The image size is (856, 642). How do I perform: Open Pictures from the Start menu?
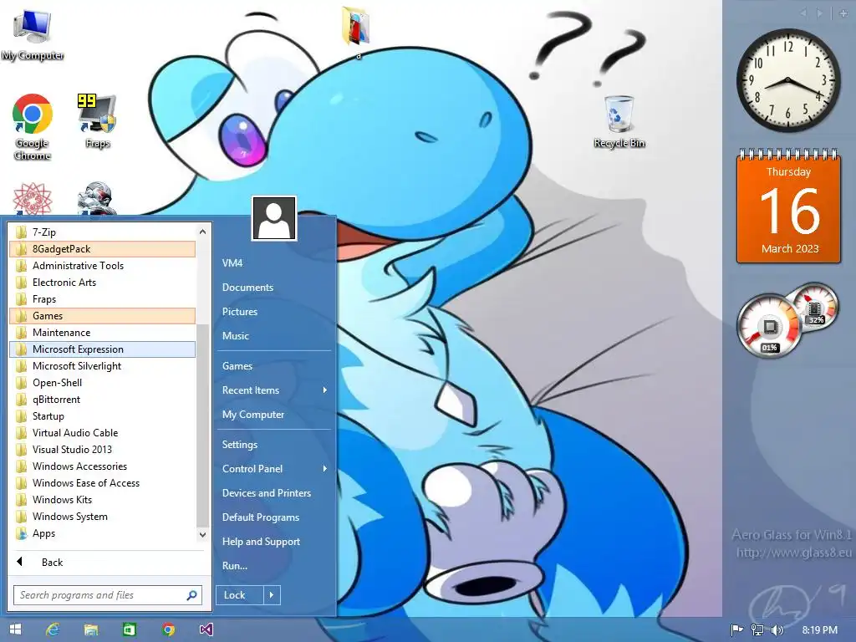click(240, 312)
